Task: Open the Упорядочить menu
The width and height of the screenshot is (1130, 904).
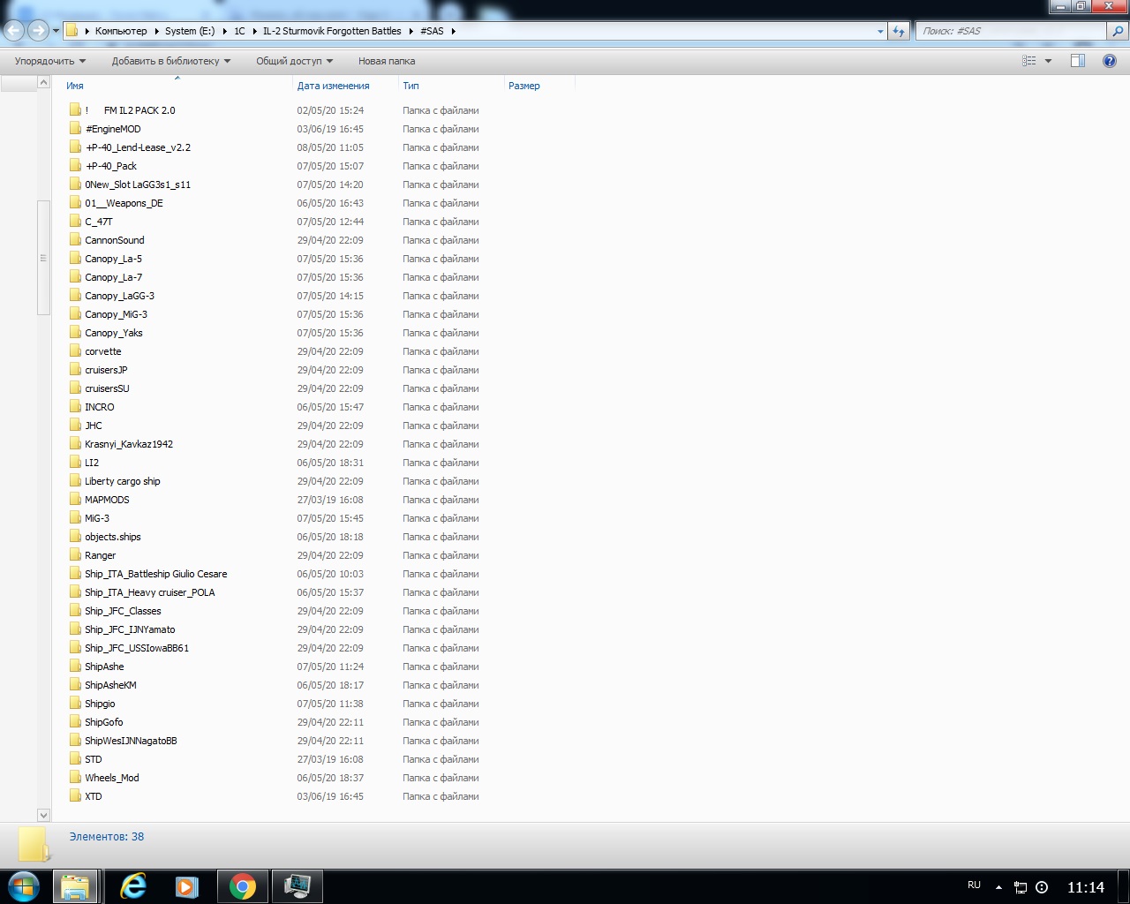Action: pos(50,61)
